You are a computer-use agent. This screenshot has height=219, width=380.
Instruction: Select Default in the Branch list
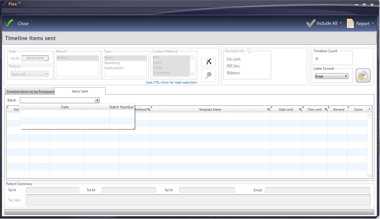pyautogui.click(x=78, y=58)
